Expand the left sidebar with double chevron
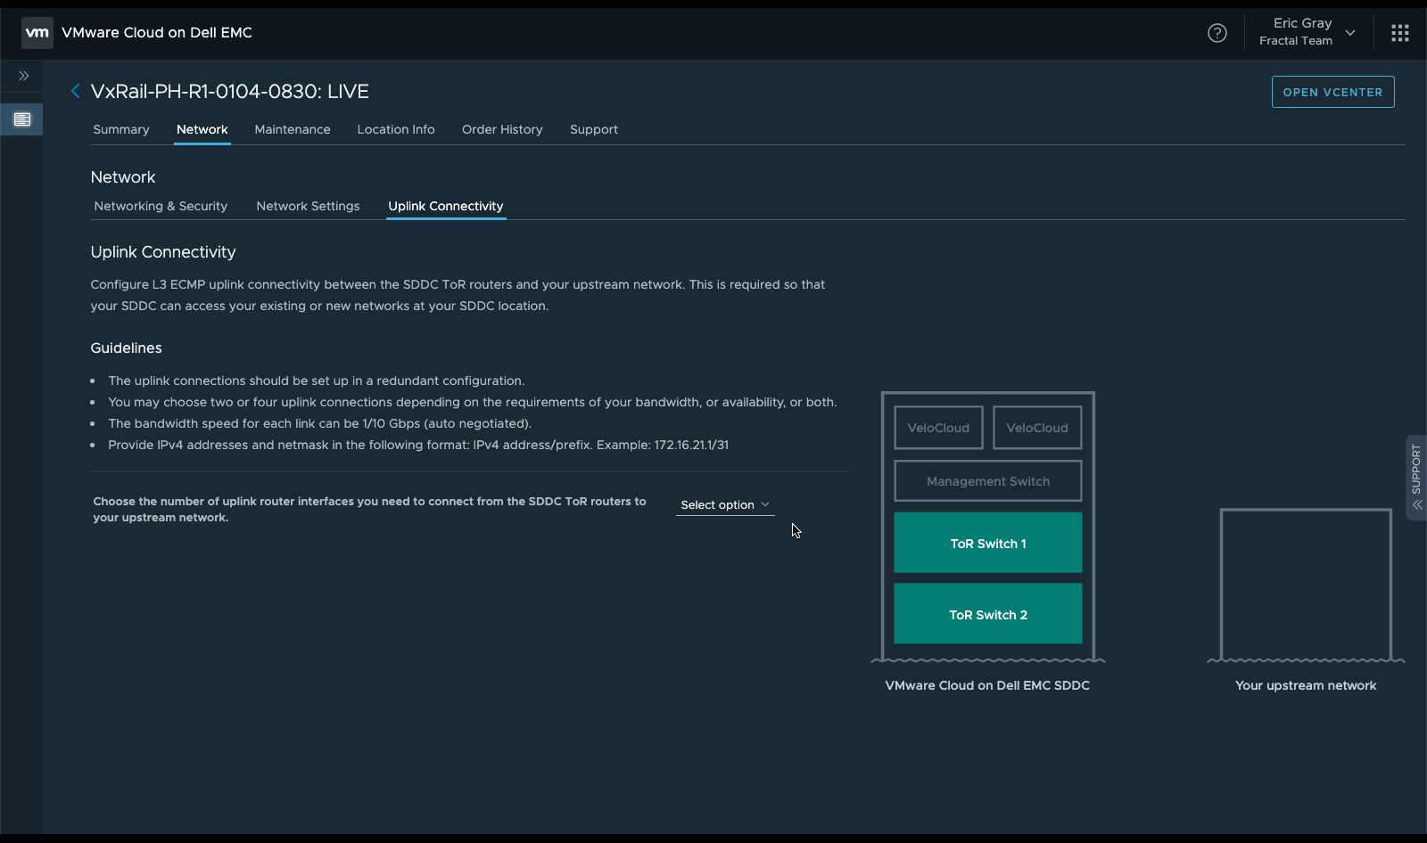The width and height of the screenshot is (1427, 843). (x=23, y=76)
